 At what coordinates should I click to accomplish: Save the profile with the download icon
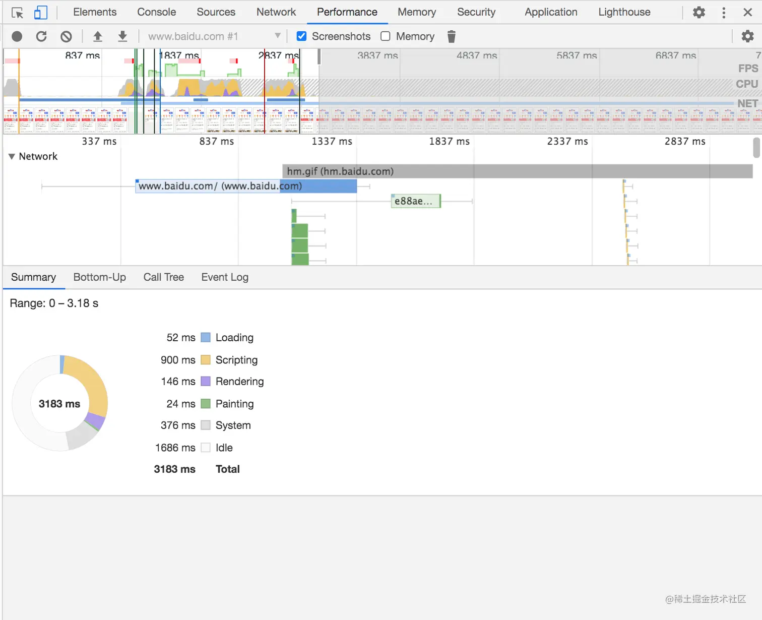122,36
